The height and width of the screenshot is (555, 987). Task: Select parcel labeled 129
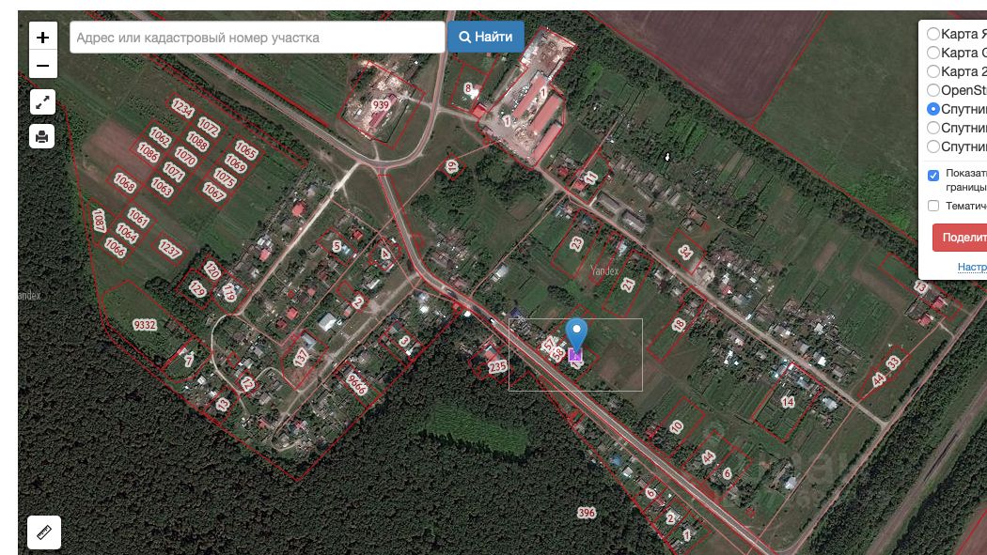(x=197, y=288)
